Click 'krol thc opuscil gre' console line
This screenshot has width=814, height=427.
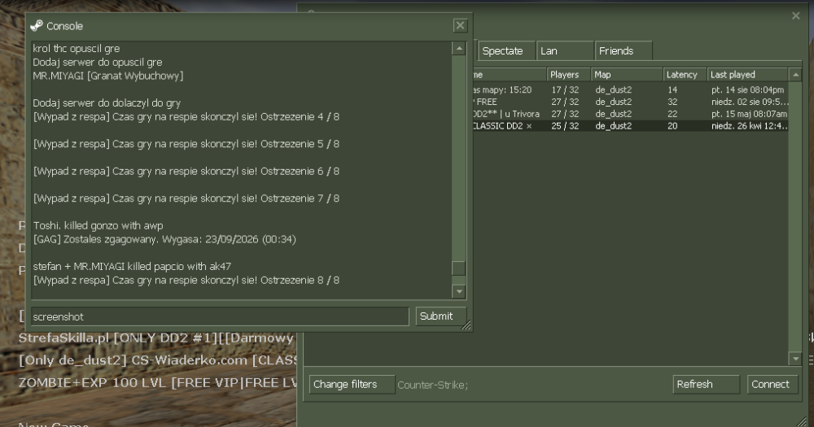(x=77, y=49)
